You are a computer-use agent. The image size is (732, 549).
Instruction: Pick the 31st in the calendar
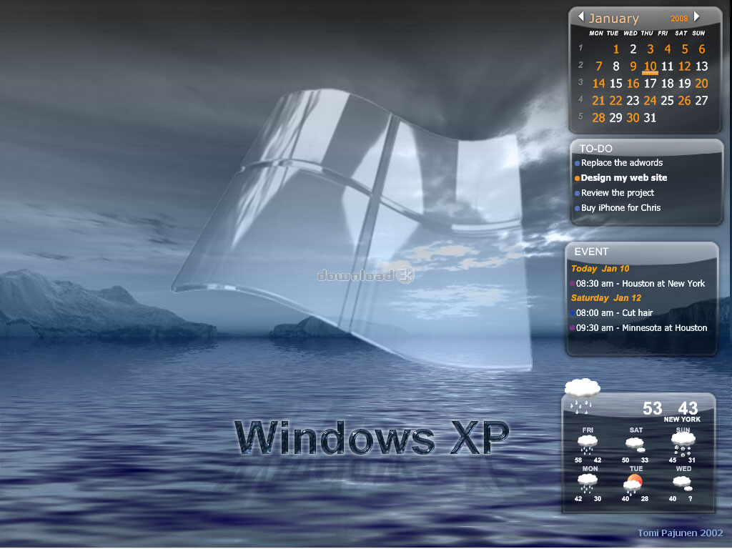pos(651,118)
